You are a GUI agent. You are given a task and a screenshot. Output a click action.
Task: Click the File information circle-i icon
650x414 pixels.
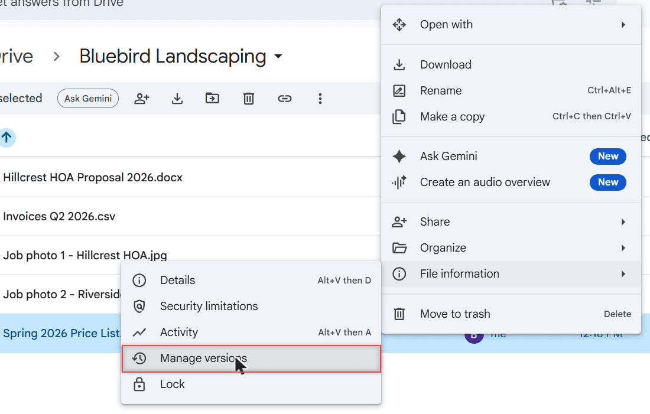(399, 274)
